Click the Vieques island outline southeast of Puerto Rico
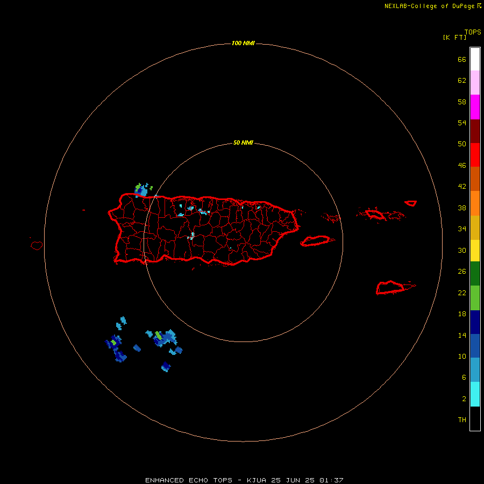 click(317, 240)
